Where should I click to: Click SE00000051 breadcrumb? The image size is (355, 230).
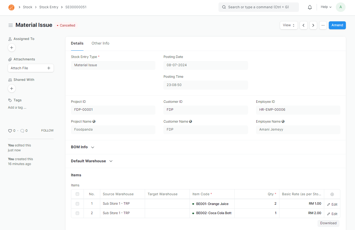click(76, 7)
